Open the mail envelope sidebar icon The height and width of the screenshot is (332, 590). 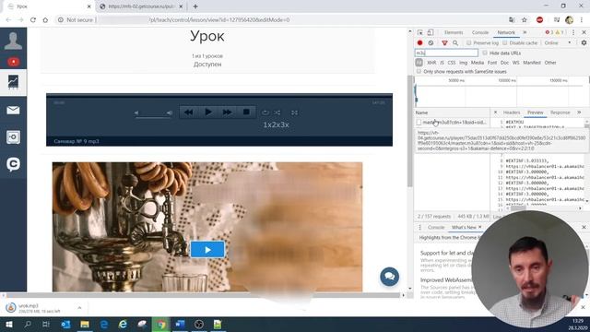[x=13, y=110]
